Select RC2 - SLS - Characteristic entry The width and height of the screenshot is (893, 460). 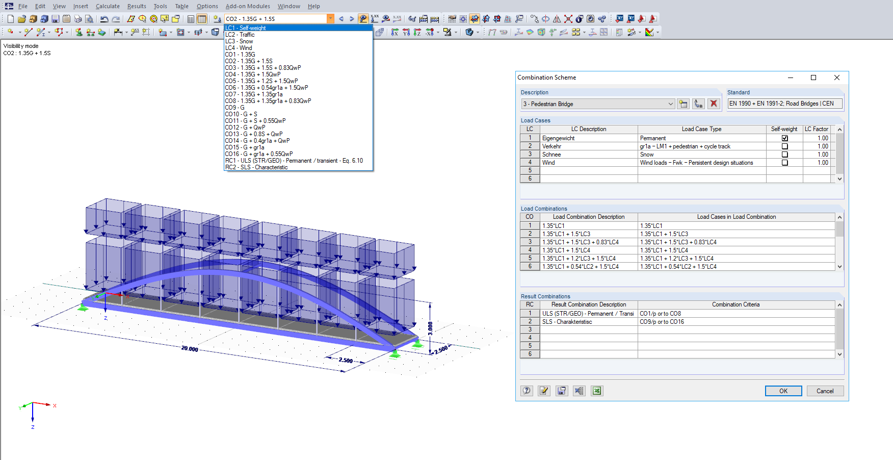tap(298, 167)
